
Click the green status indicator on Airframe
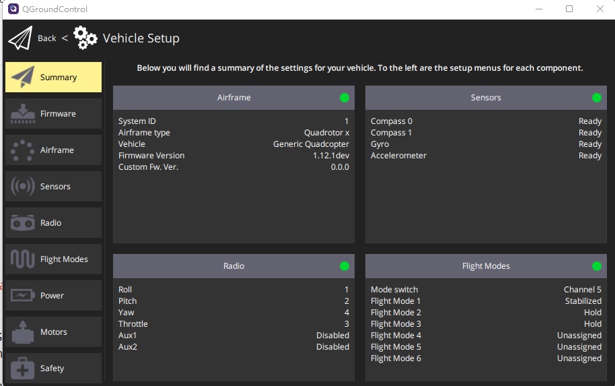click(x=345, y=98)
